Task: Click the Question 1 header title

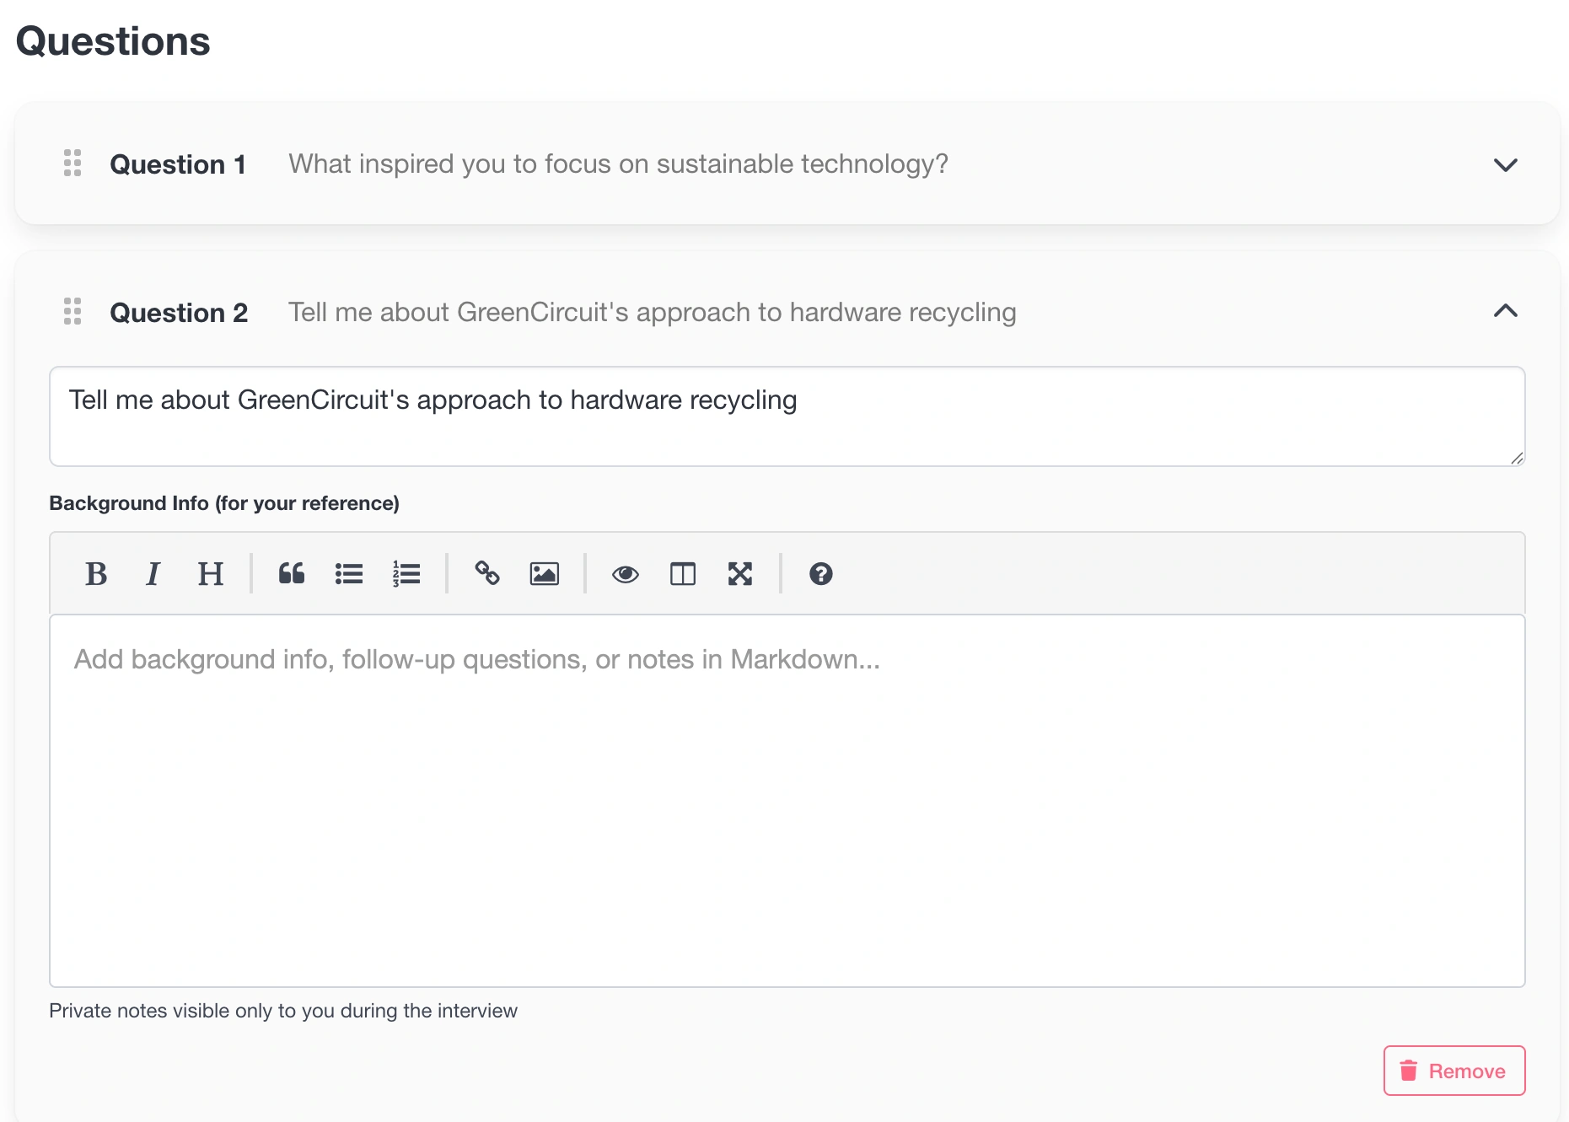Action: (x=178, y=164)
